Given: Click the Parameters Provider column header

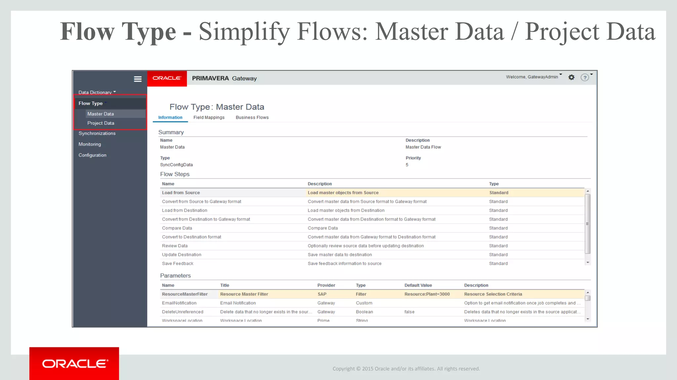Looking at the screenshot, I should pyautogui.click(x=326, y=285).
